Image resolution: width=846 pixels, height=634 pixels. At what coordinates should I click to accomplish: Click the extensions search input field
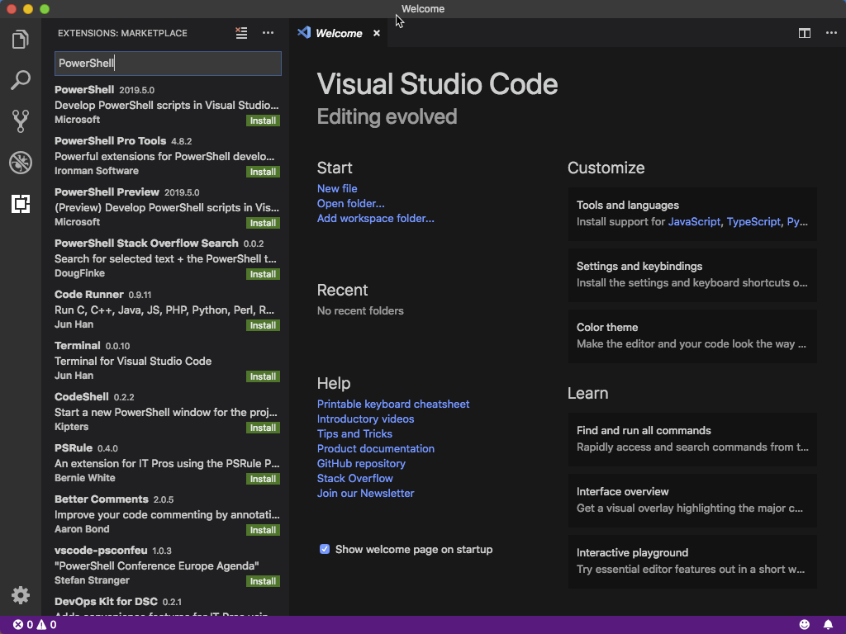tap(168, 64)
